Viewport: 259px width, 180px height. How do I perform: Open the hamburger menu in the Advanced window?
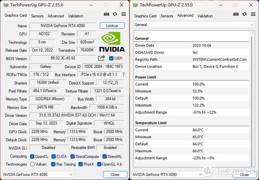253,14
